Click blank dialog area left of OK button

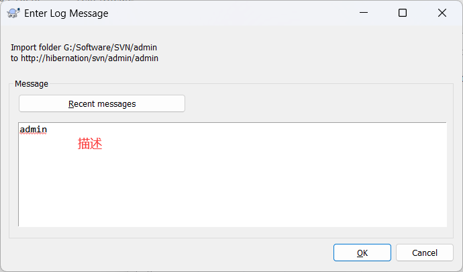(168, 253)
